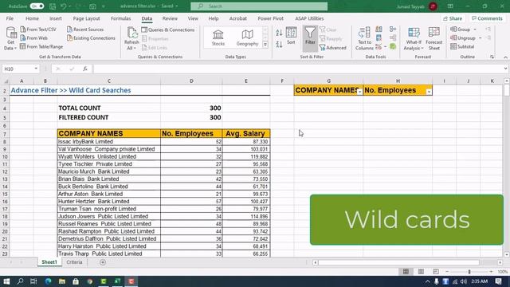Click the Undo arrow icon

(x=64, y=6)
